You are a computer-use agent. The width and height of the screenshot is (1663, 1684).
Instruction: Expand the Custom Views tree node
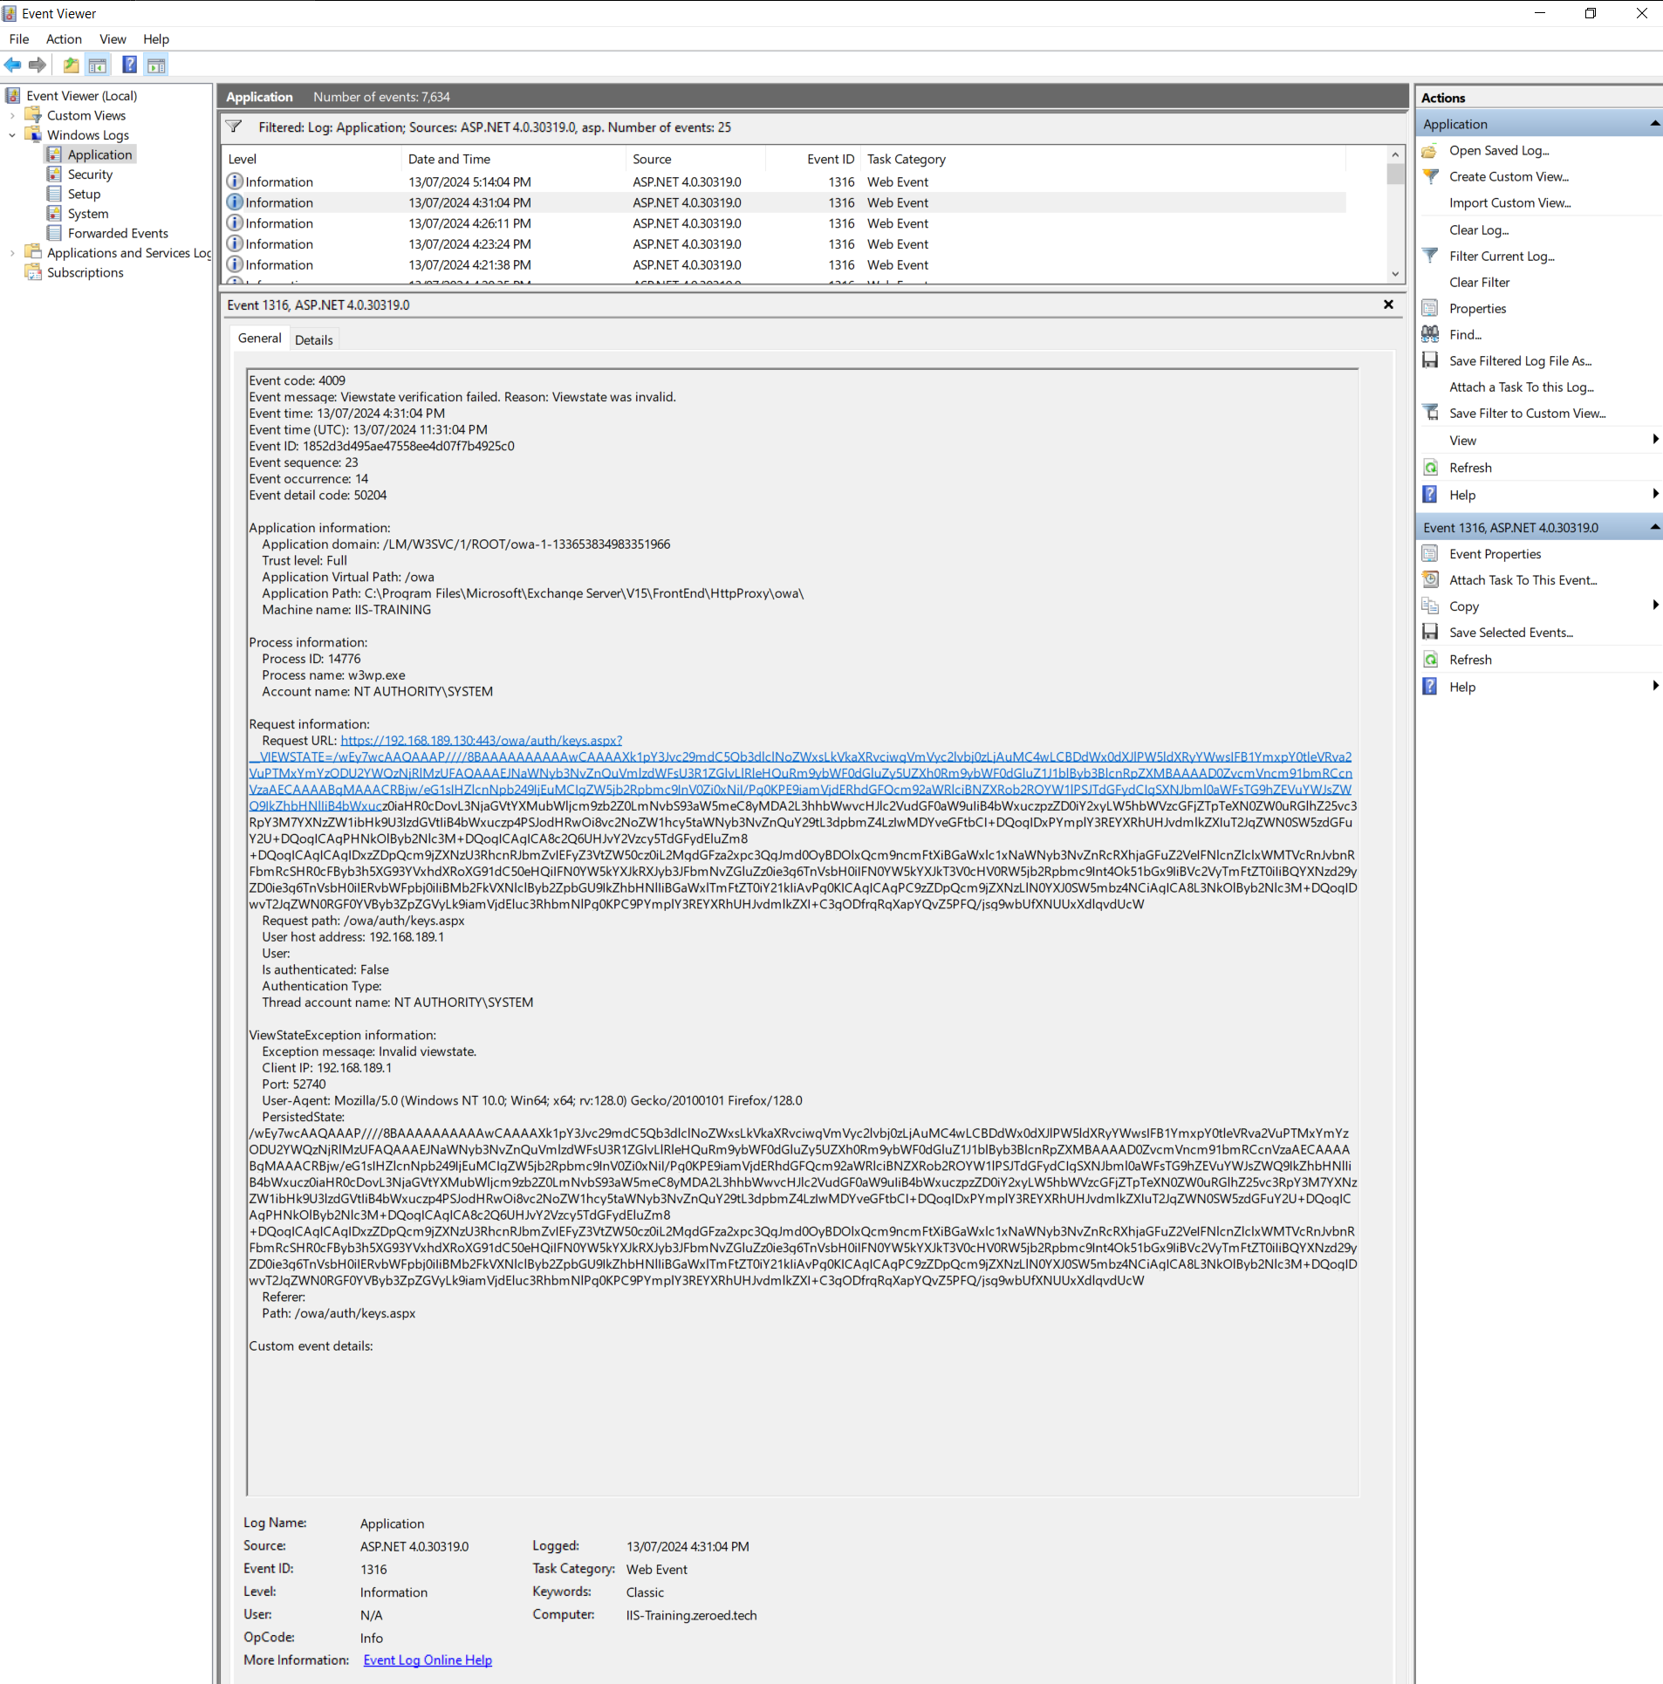tap(12, 115)
